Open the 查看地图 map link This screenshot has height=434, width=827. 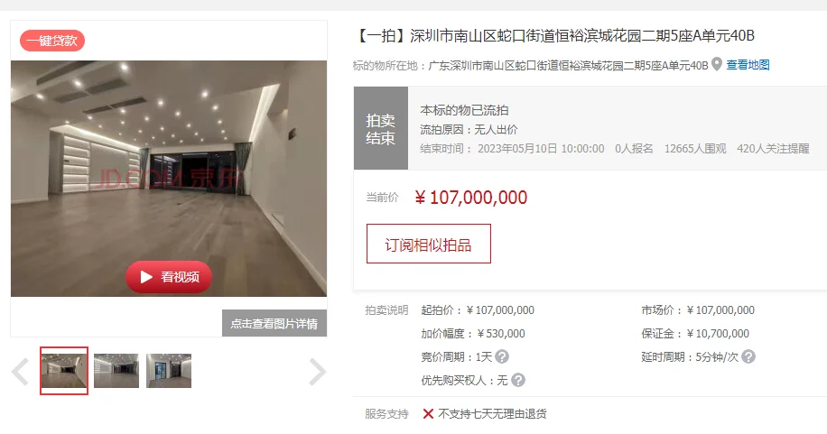[x=748, y=65]
